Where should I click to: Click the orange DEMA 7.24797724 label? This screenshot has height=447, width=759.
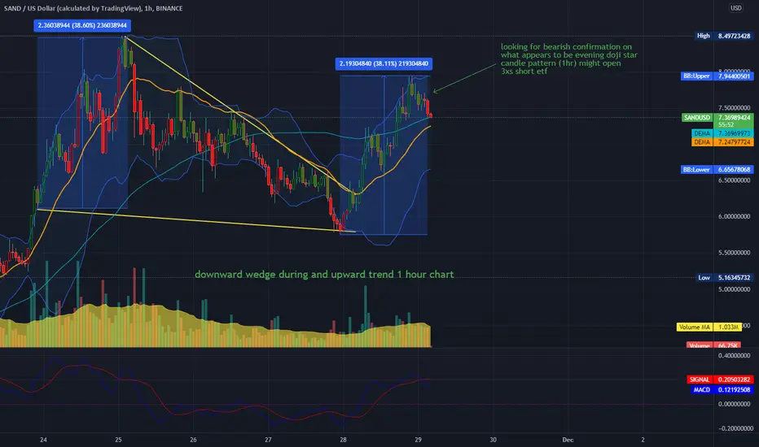(722, 142)
